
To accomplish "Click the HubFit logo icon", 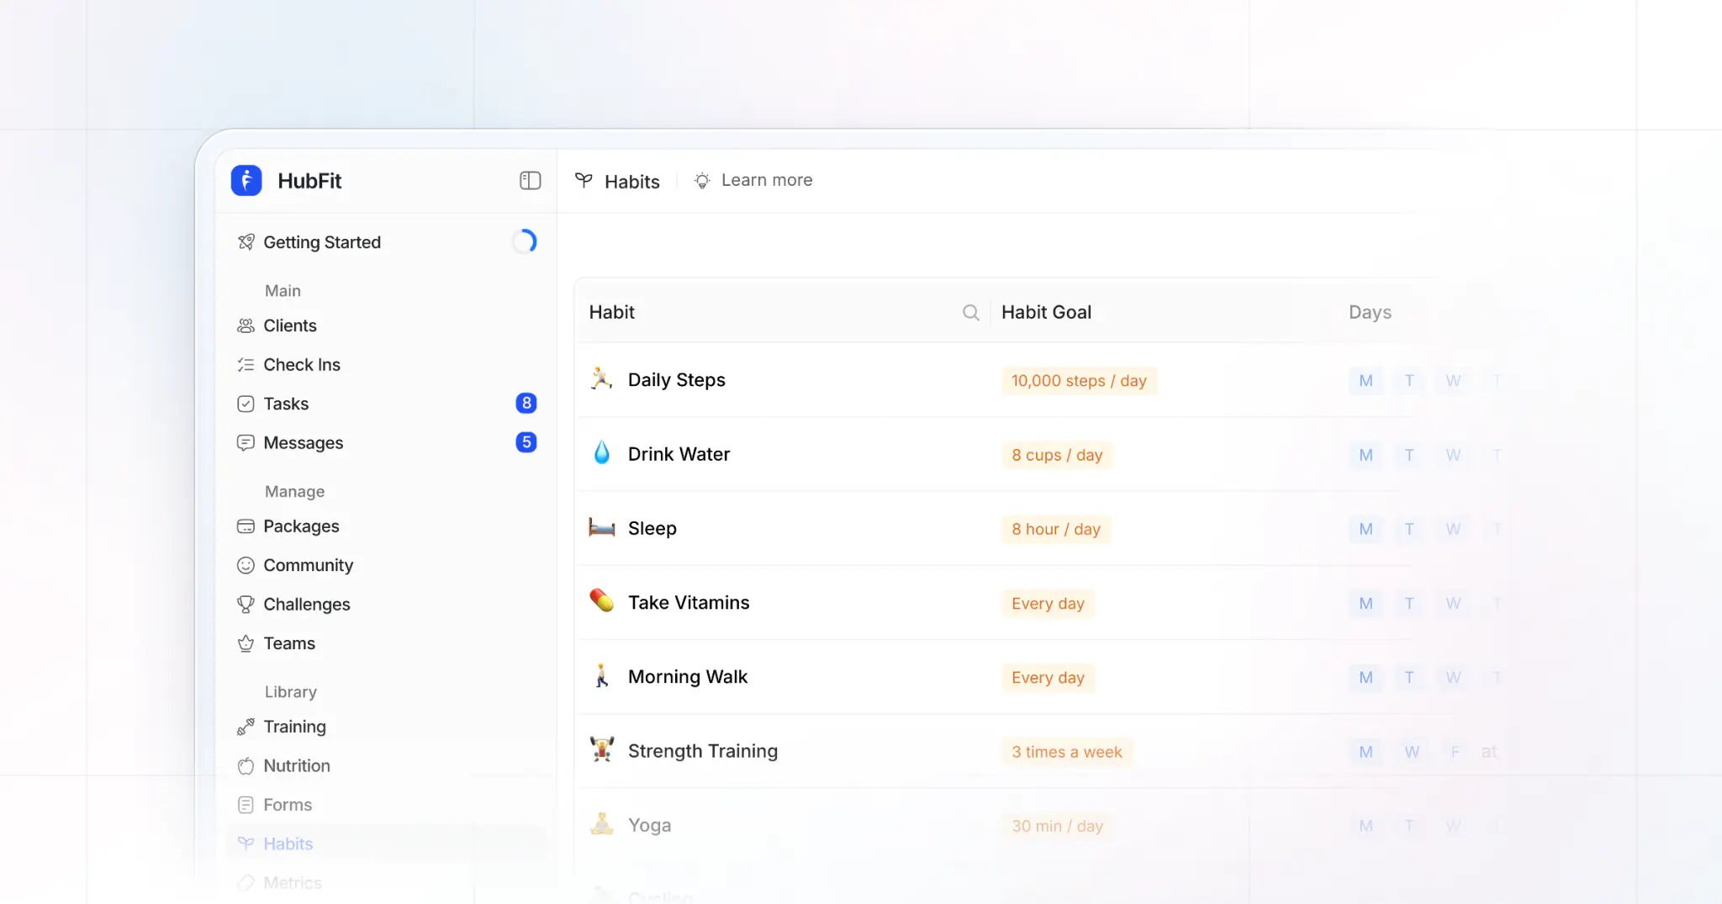I will 246,181.
